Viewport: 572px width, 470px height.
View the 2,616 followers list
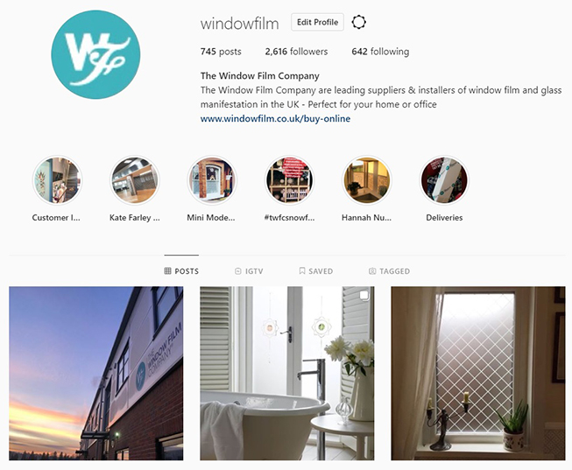click(296, 52)
